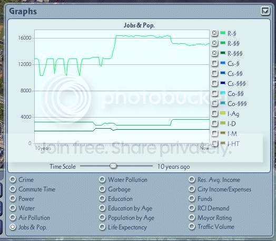The width and height of the screenshot is (276, 241).
Task: Select the Commute Time graph option
Action: point(13,189)
